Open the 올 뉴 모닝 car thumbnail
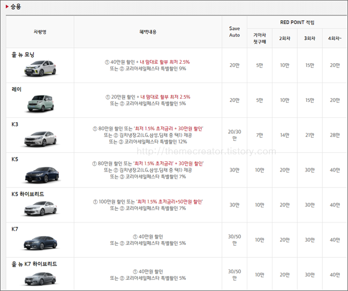 [40, 68]
